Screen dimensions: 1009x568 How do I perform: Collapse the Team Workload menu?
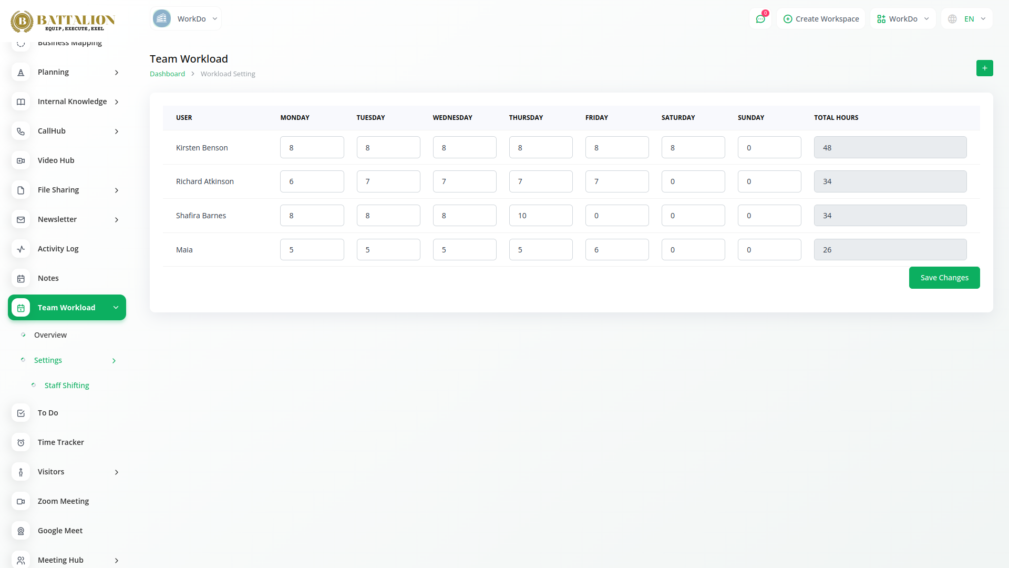point(116,308)
